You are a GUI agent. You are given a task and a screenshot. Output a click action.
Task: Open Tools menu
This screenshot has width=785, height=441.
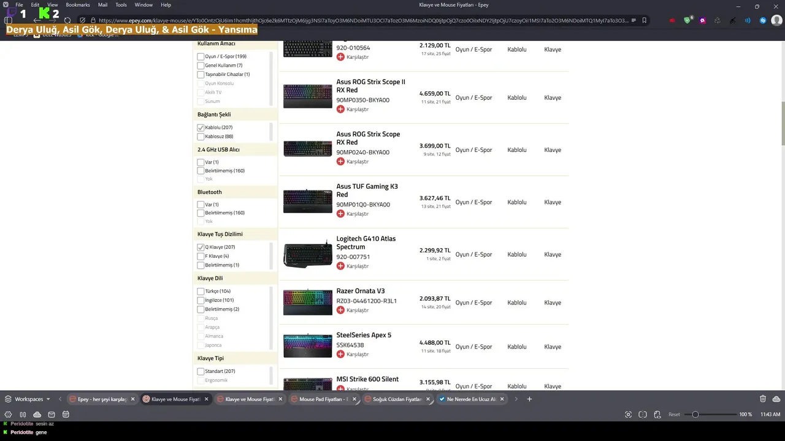(x=121, y=5)
